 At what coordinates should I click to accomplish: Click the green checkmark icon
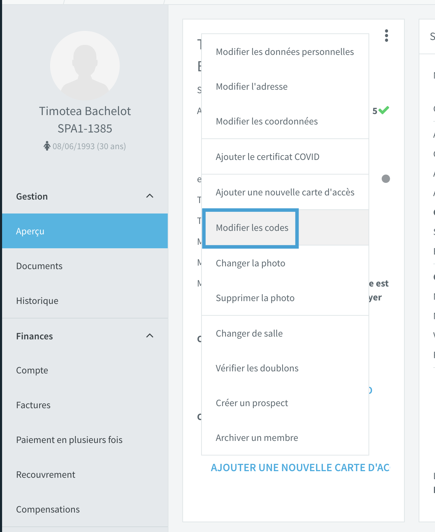[384, 110]
